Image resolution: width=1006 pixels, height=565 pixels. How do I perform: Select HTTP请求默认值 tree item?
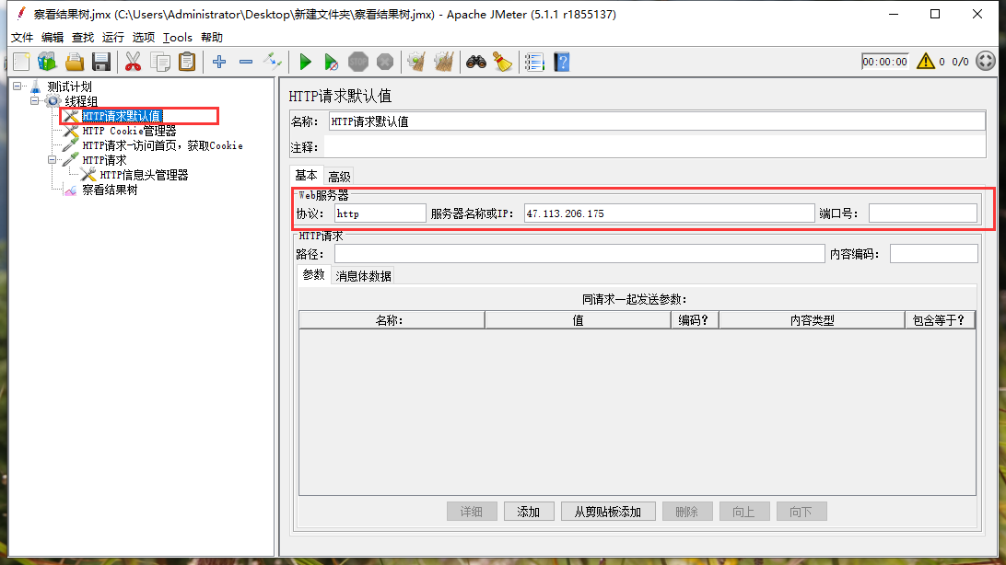[x=122, y=116]
